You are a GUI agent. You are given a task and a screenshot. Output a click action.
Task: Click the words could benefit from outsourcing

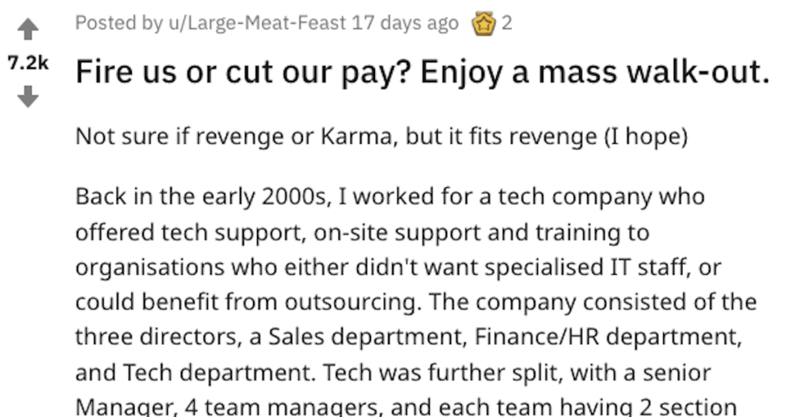248,302
